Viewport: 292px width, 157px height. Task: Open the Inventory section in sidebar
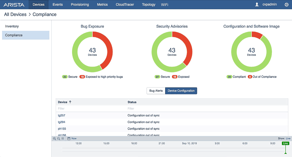pos(12,26)
